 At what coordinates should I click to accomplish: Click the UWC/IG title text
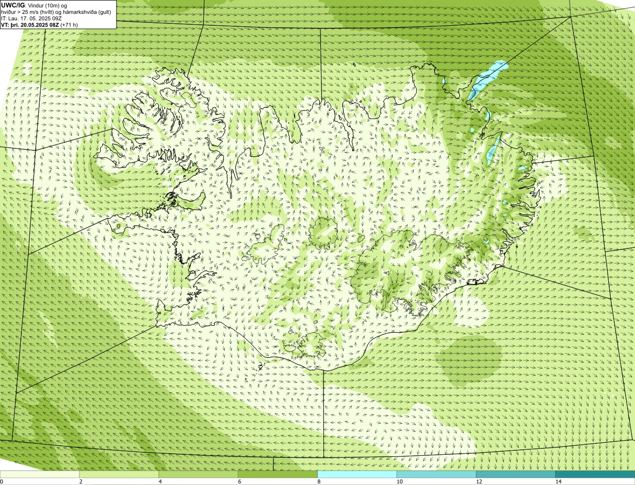click(13, 5)
